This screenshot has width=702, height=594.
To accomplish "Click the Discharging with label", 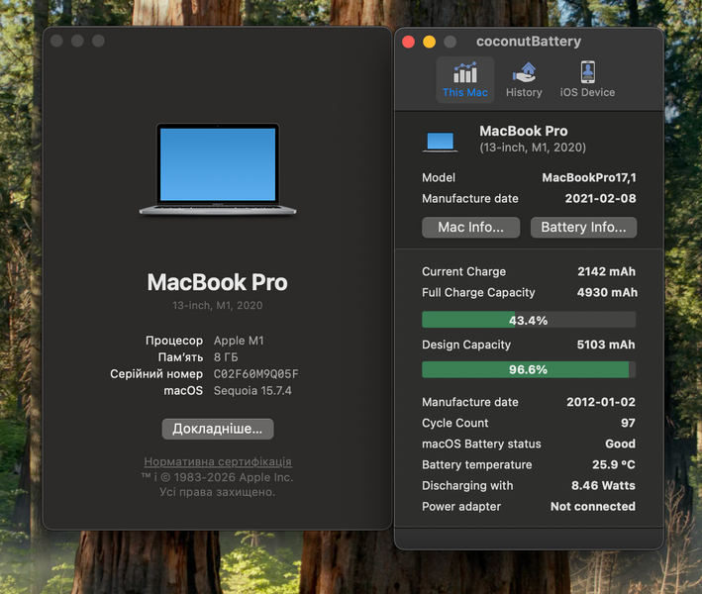I will click(467, 486).
